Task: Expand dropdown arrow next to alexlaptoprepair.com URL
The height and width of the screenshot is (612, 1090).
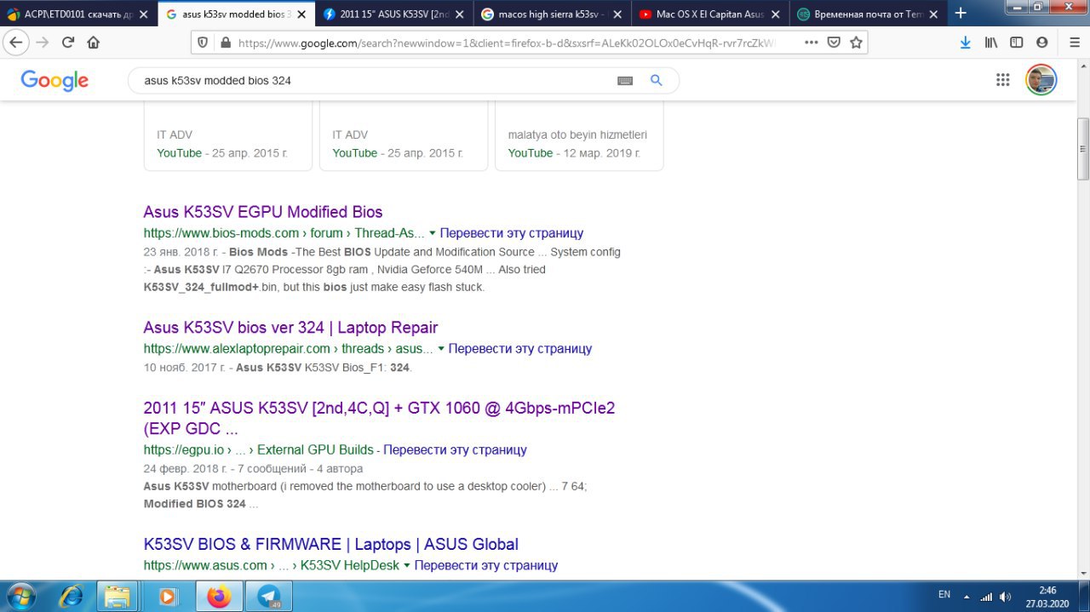Action: coord(441,349)
